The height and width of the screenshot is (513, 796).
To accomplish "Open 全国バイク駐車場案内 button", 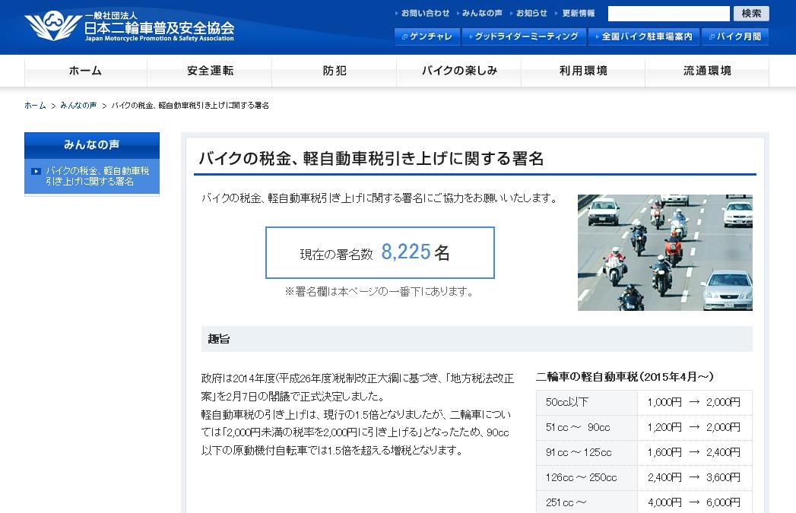I will [644, 36].
